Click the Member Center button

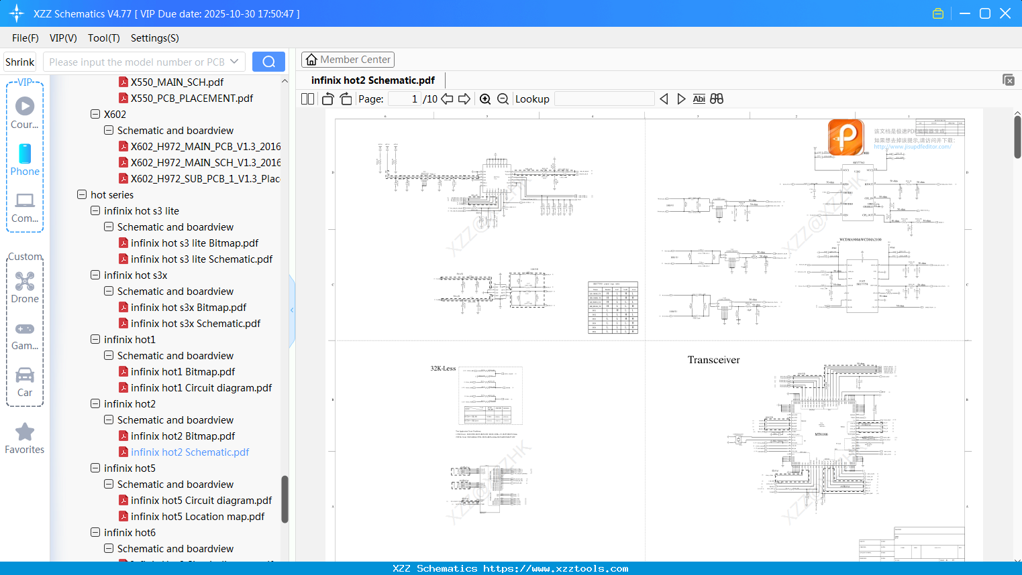coord(348,59)
